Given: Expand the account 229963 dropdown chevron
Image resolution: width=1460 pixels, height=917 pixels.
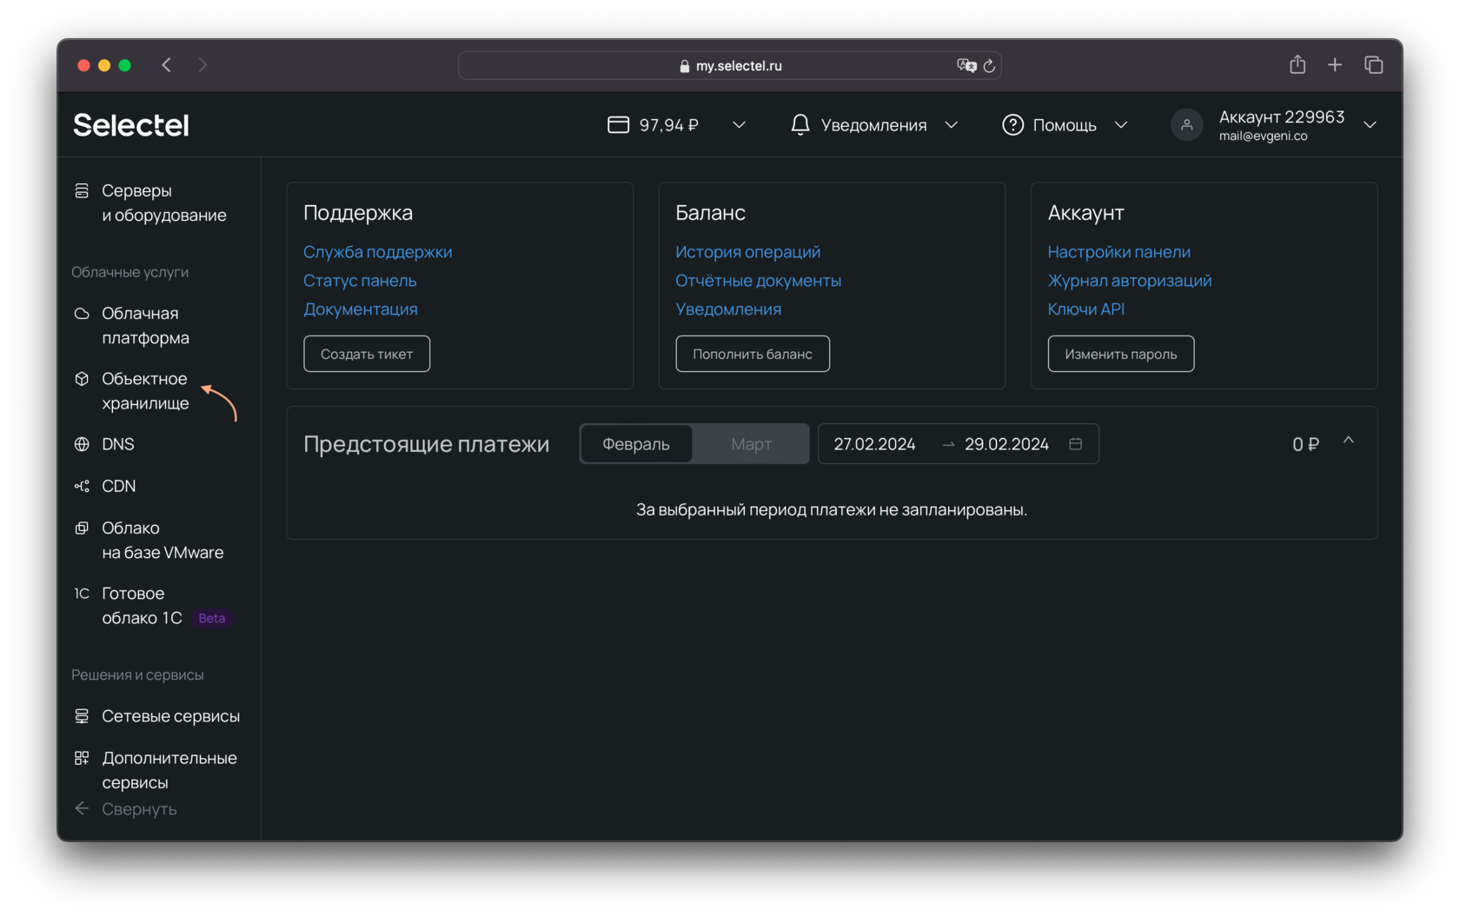Looking at the screenshot, I should point(1370,125).
